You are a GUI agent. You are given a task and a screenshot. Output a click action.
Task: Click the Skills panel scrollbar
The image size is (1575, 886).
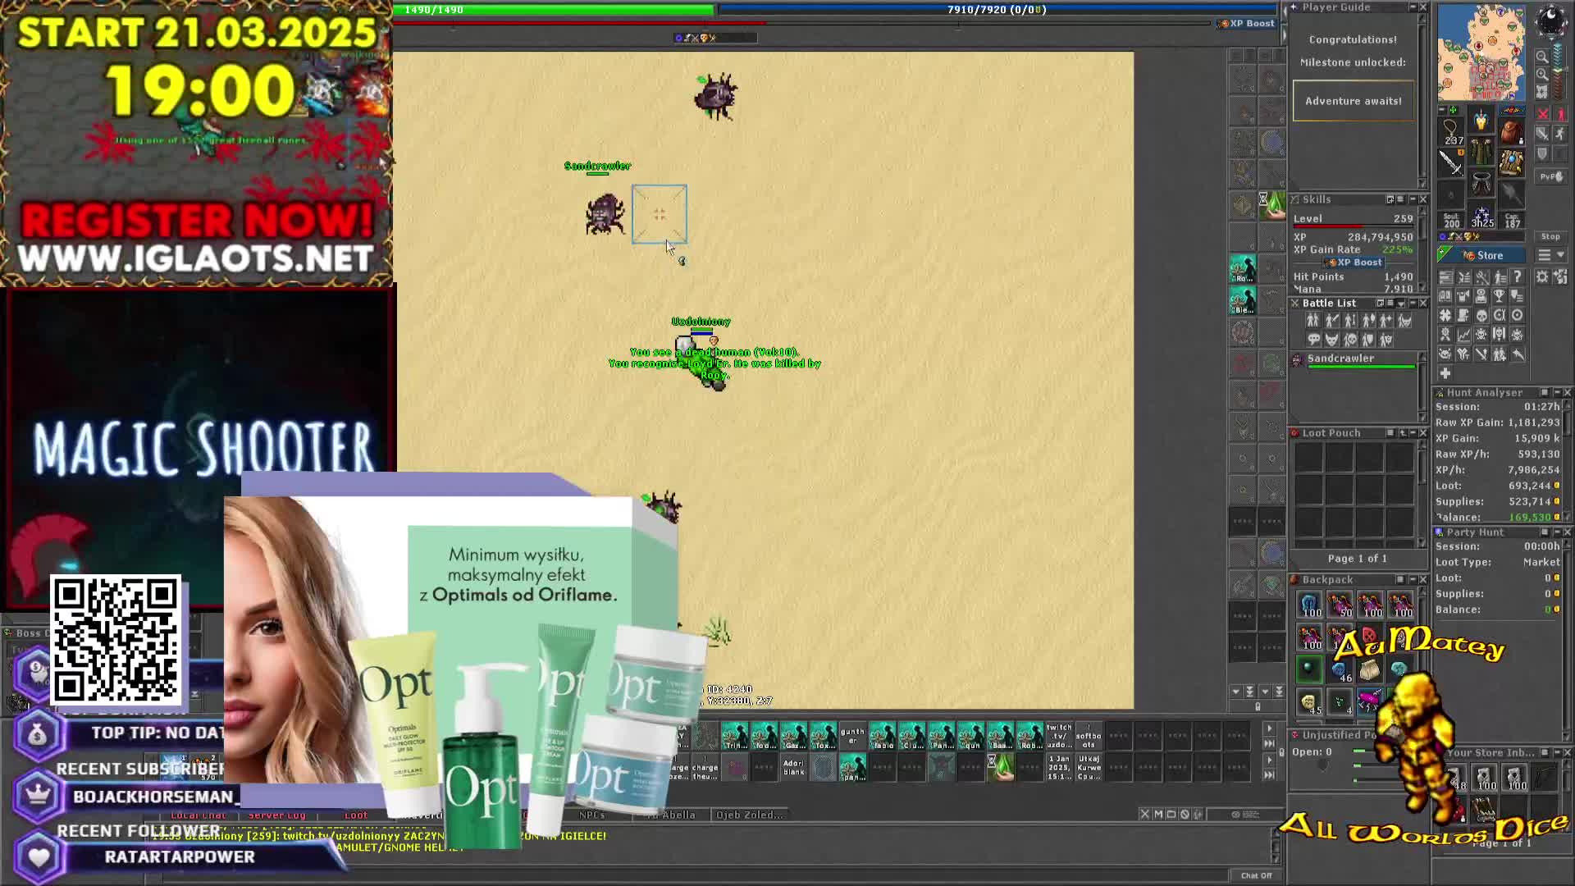pos(1423,250)
